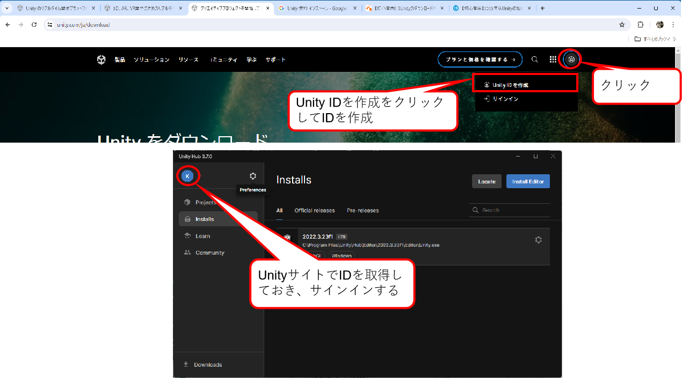Click the Unity logo in site header
Viewport: 682px width, 378px height.
tap(101, 60)
